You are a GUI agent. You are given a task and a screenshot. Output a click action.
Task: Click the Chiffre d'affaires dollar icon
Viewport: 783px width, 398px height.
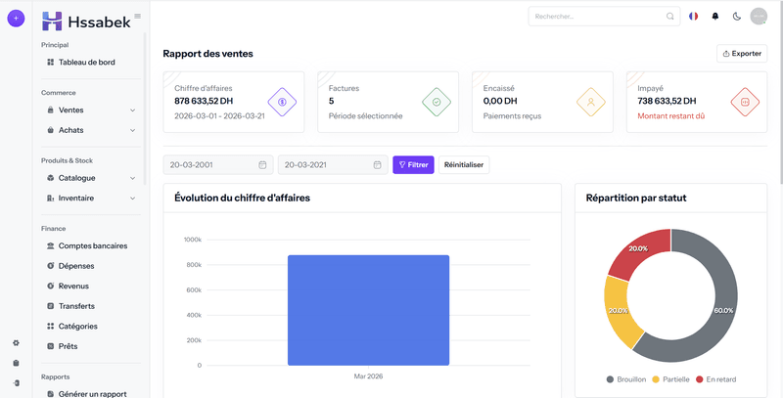point(282,102)
